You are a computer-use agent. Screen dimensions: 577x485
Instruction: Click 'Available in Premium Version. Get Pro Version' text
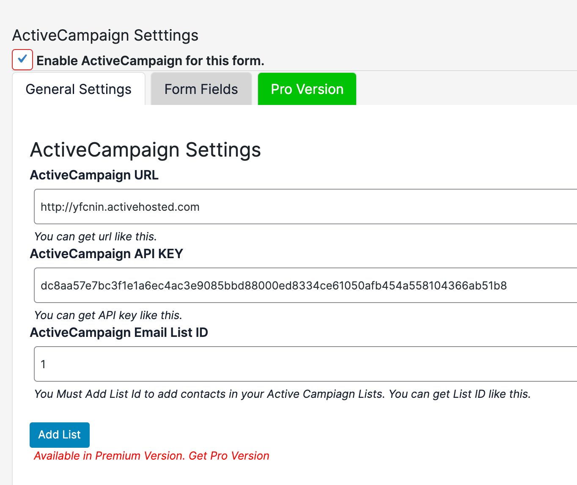[151, 456]
